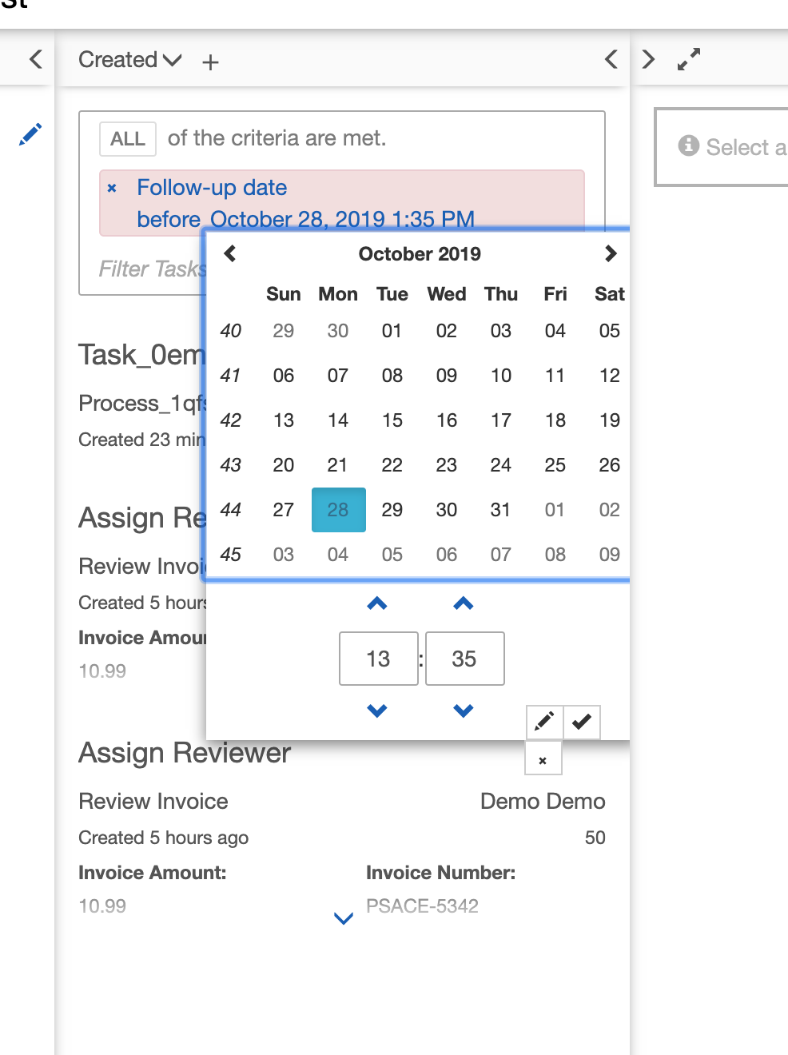Open the Created sort dropdown

(x=129, y=60)
